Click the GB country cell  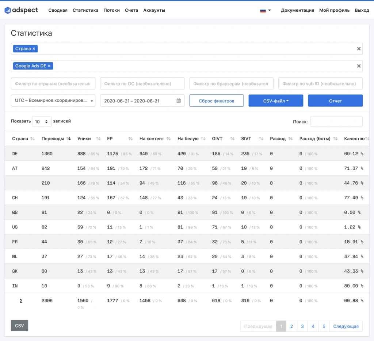click(15, 212)
